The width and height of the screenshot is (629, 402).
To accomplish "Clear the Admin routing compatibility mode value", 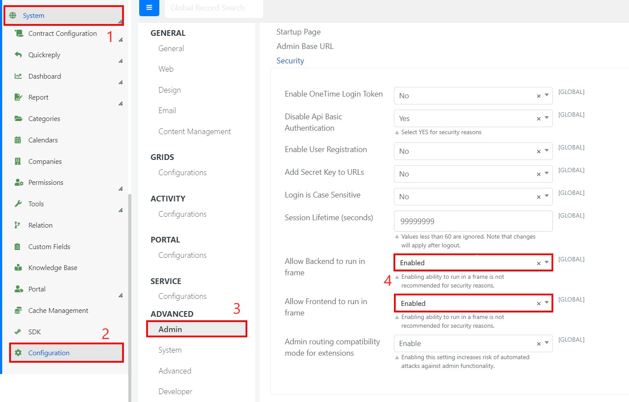I will 538,344.
